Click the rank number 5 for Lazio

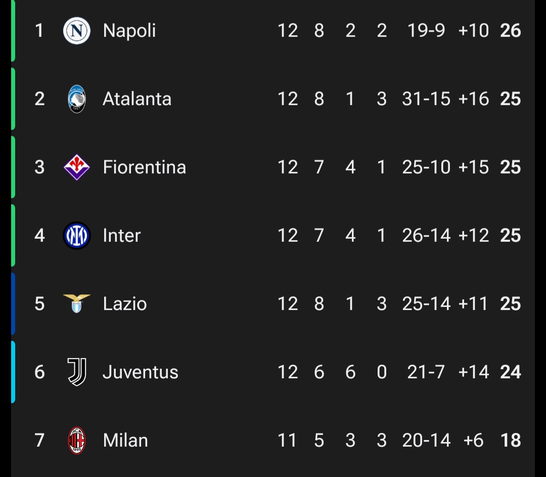(39, 304)
